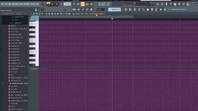This screenshot has width=198, height=111.
Task: Click the red record button
Action: click(x=61, y=4)
